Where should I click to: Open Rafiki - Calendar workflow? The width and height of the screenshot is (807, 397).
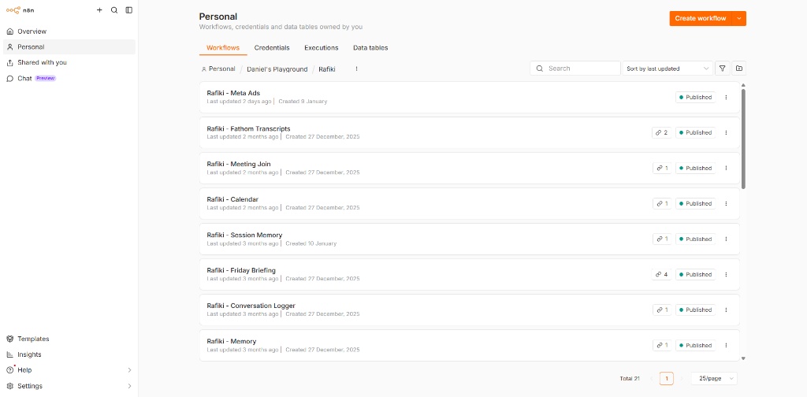pos(470,204)
